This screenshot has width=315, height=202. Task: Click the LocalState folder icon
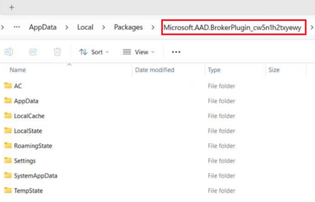pos(8,131)
